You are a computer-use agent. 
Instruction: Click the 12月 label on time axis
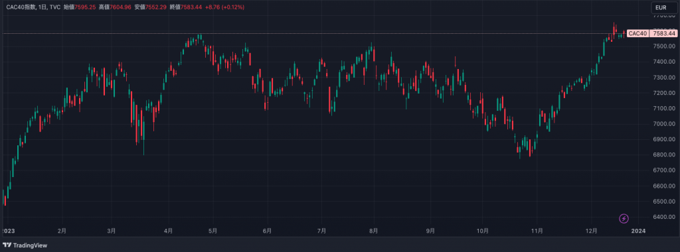tap(591, 231)
